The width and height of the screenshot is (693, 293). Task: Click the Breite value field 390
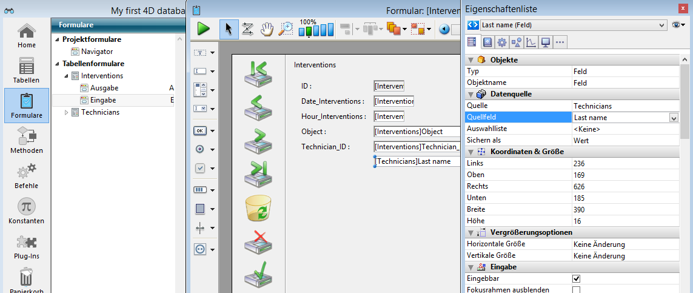tap(624, 209)
